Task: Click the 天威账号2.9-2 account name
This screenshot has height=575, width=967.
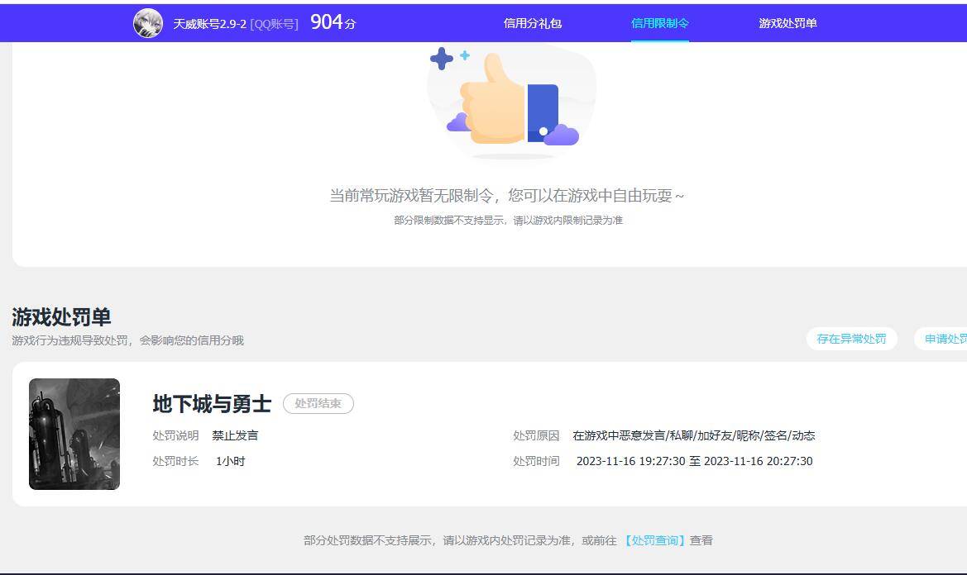Action: pyautogui.click(x=209, y=23)
